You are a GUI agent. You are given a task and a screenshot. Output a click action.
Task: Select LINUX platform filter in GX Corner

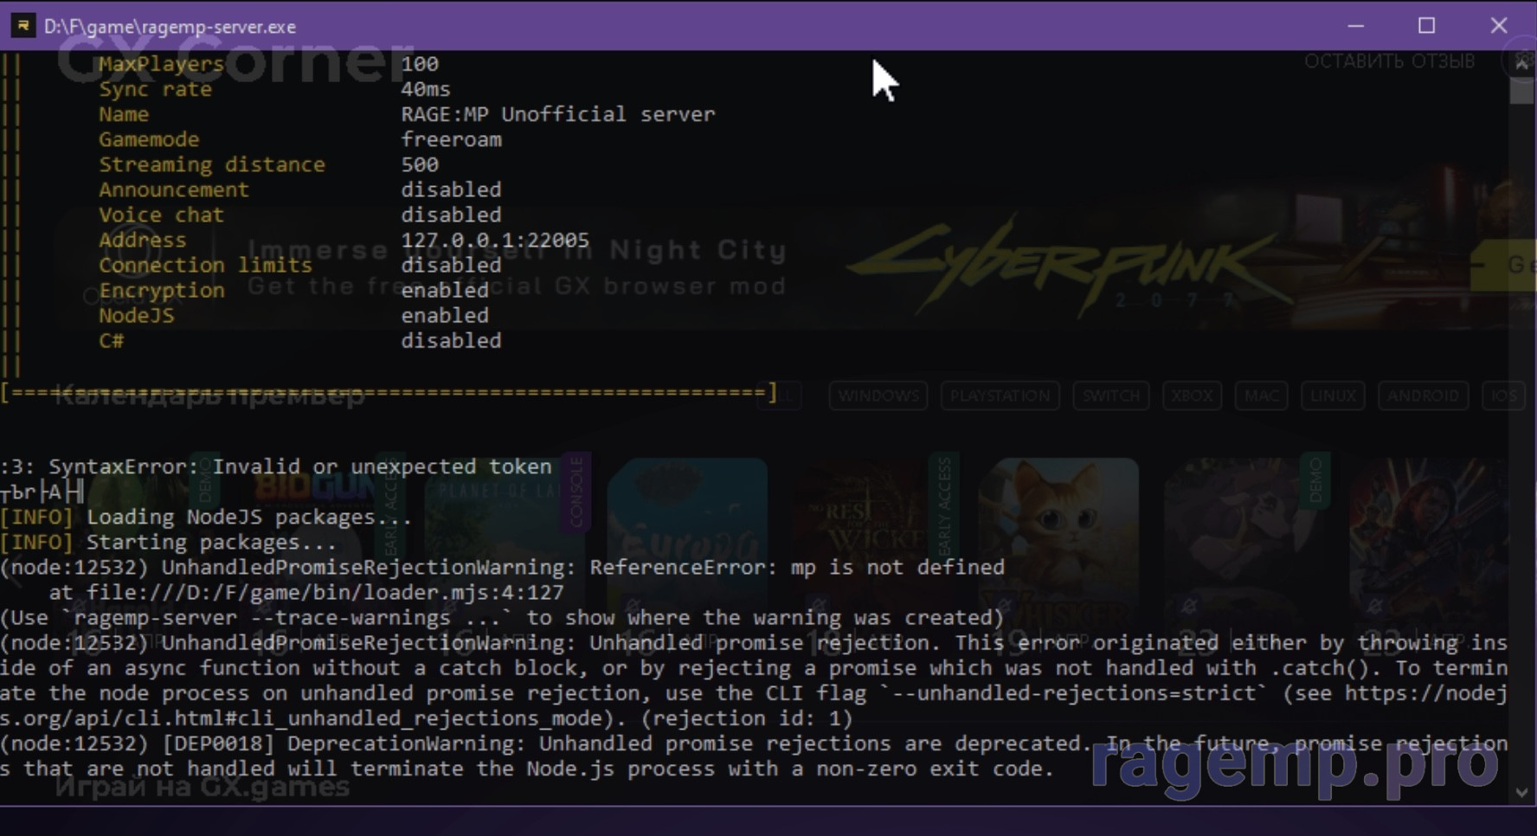coord(1333,395)
